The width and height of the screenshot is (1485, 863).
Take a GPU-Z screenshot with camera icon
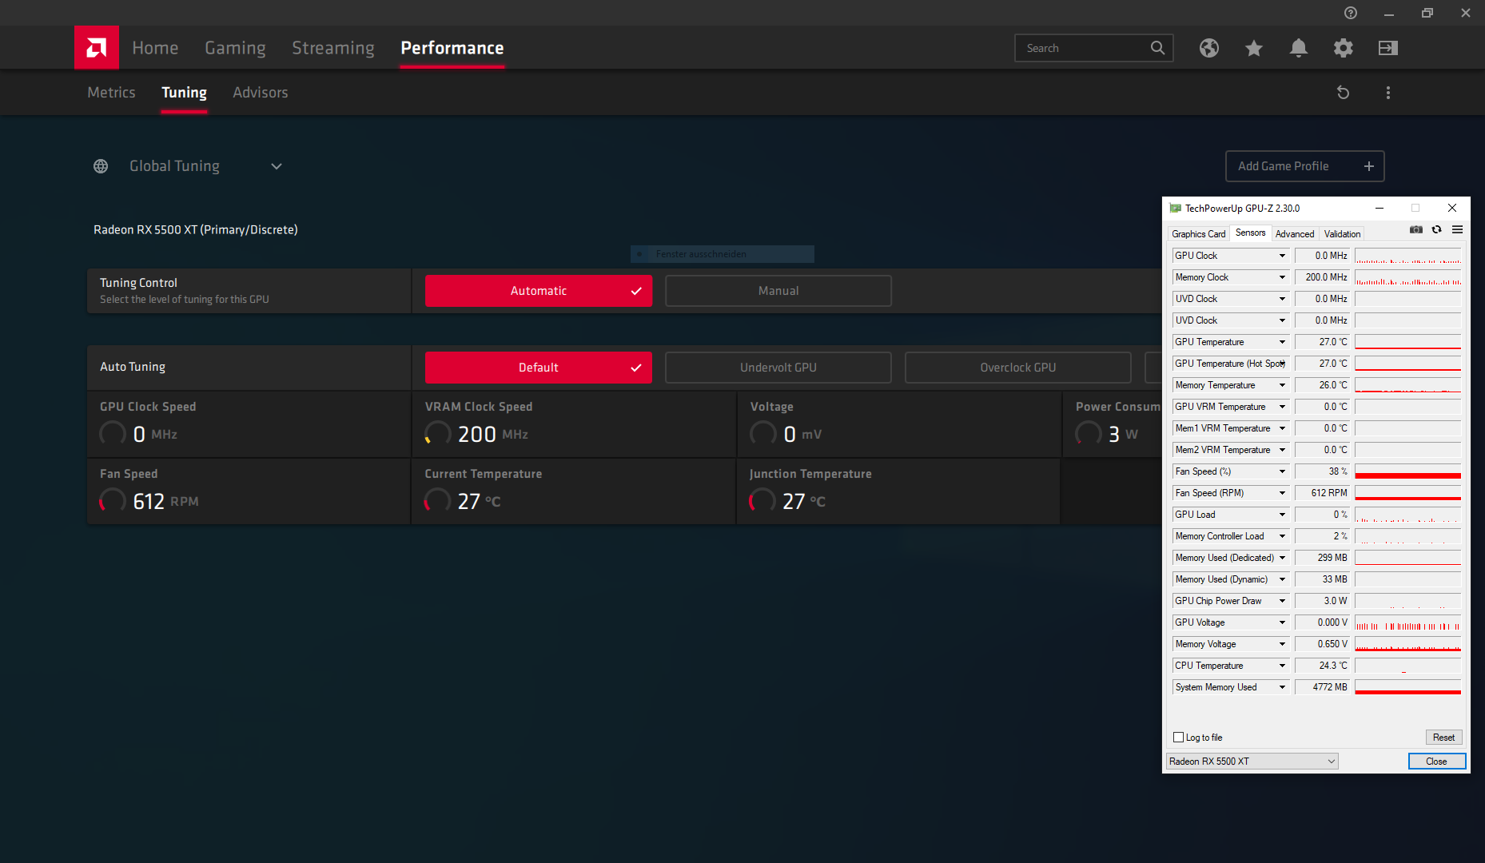[1416, 230]
